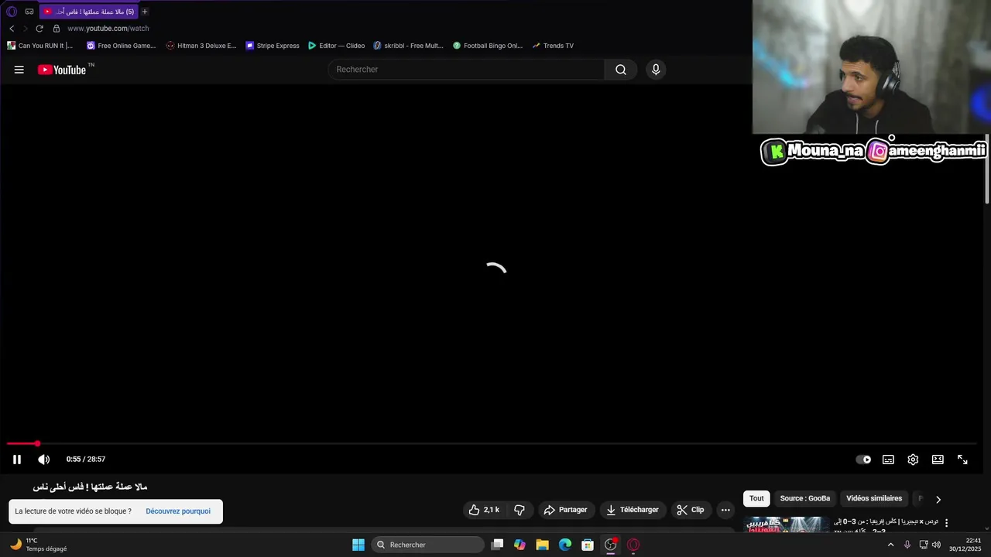
Task: Like the video with 2,1 k likes
Action: point(484,510)
